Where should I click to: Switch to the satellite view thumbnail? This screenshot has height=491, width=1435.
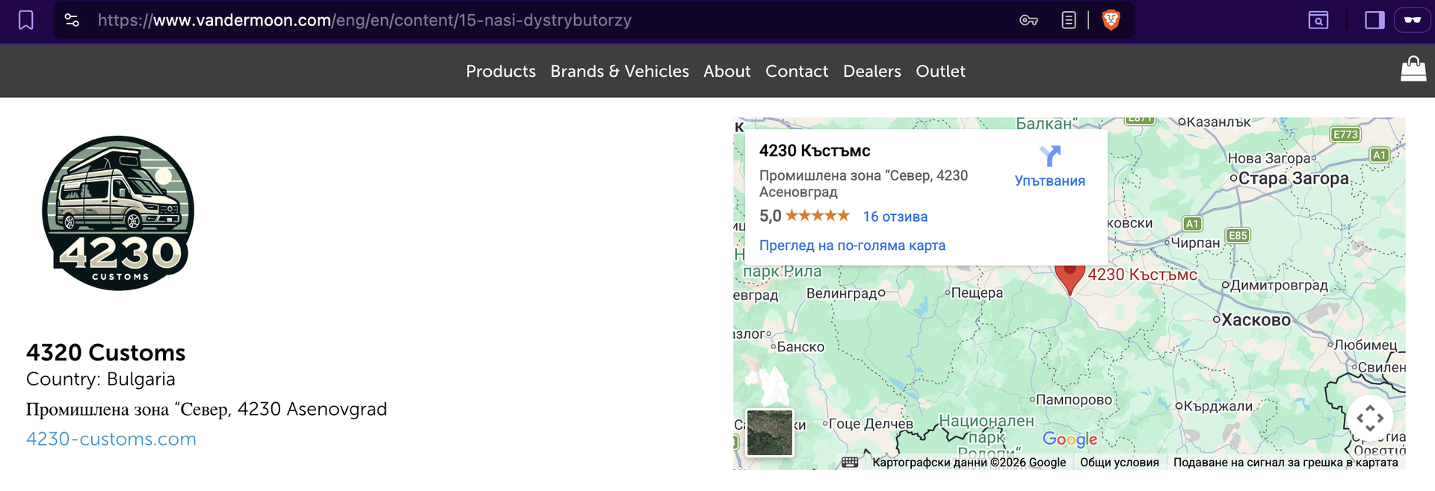[x=770, y=433]
